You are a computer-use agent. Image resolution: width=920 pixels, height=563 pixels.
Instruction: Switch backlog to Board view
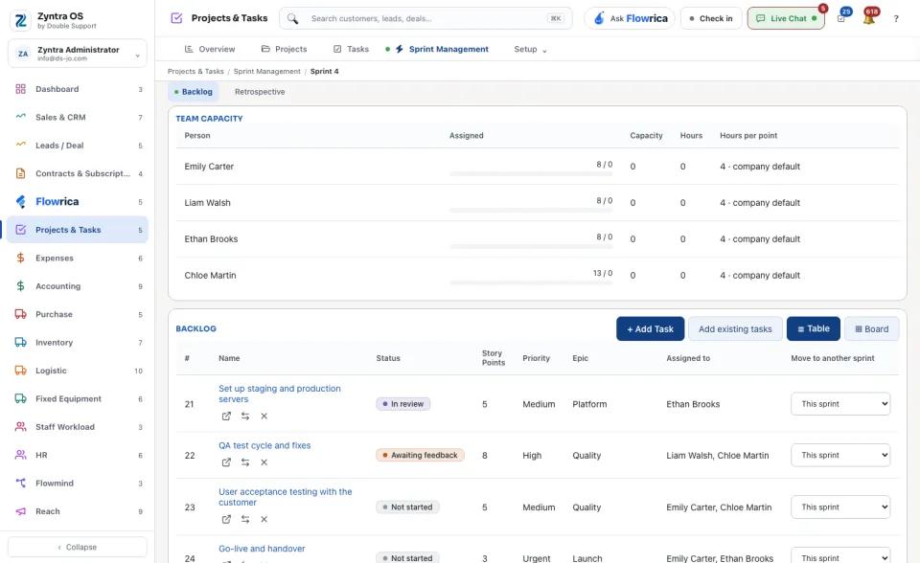871,329
